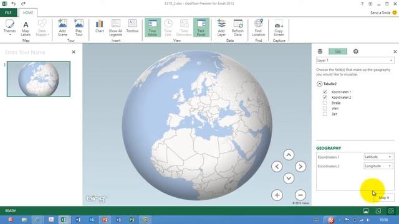The image size is (399, 224).
Task: Open the FILE menu
Action: tap(8, 12)
